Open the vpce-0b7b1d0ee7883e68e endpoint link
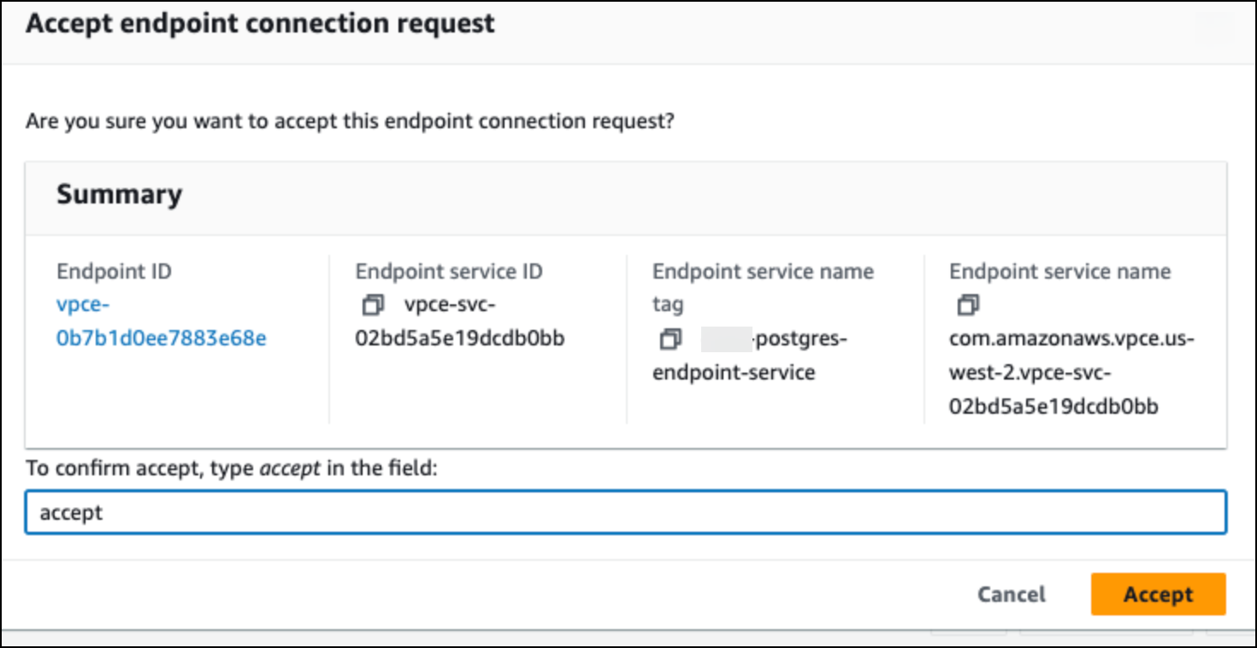 [161, 322]
